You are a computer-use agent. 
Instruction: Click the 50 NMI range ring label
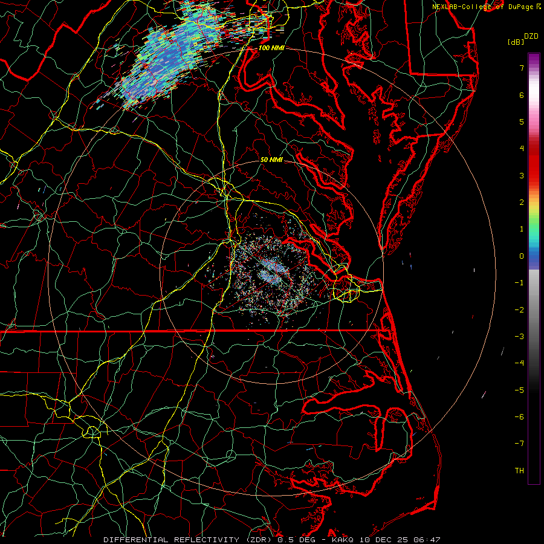271,160
